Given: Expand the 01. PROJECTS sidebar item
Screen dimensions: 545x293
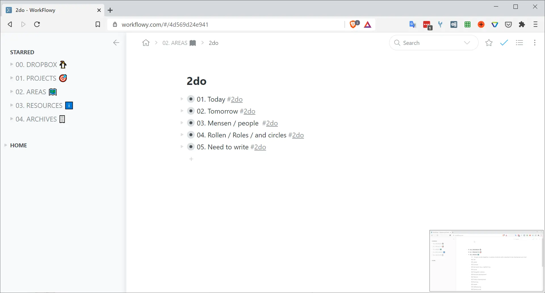Looking at the screenshot, I should pos(12,78).
